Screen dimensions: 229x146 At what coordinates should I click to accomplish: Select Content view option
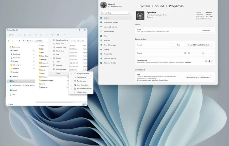coord(59,65)
